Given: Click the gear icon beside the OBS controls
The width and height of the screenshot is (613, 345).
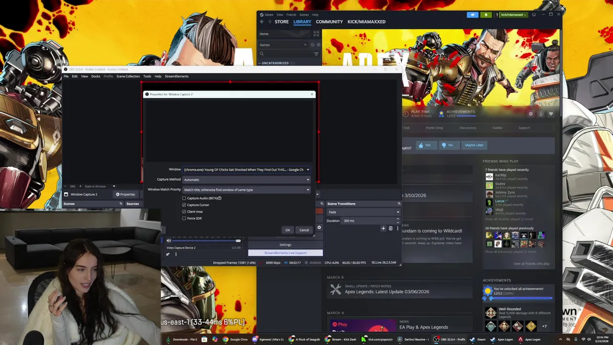Looking at the screenshot, I should [319, 228].
